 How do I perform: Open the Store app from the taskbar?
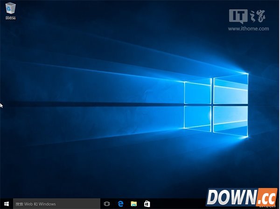147,204
